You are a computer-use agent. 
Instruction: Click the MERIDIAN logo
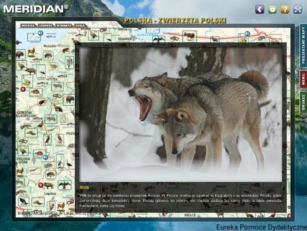pyautogui.click(x=36, y=8)
